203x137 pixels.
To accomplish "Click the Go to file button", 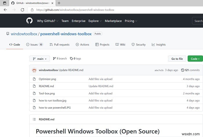I will click(177, 59).
